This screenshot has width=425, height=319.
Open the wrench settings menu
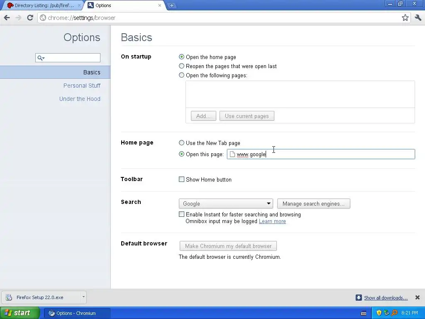[x=418, y=18]
